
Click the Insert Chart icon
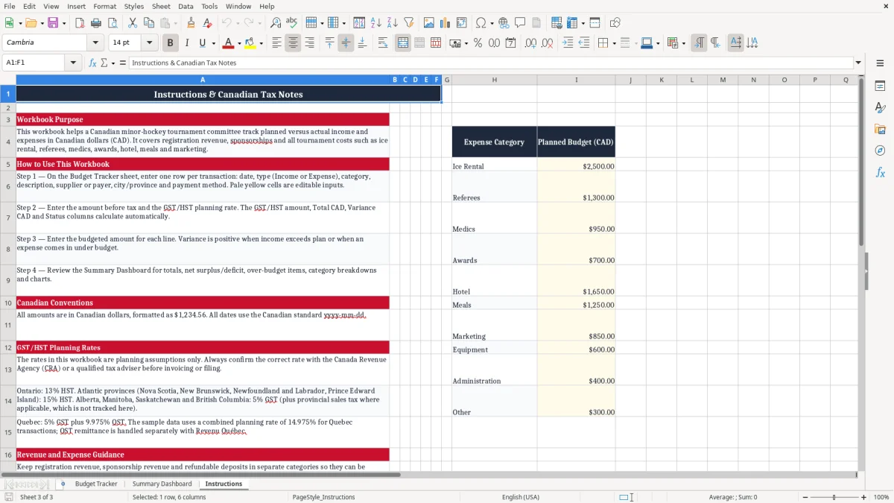click(x=446, y=23)
